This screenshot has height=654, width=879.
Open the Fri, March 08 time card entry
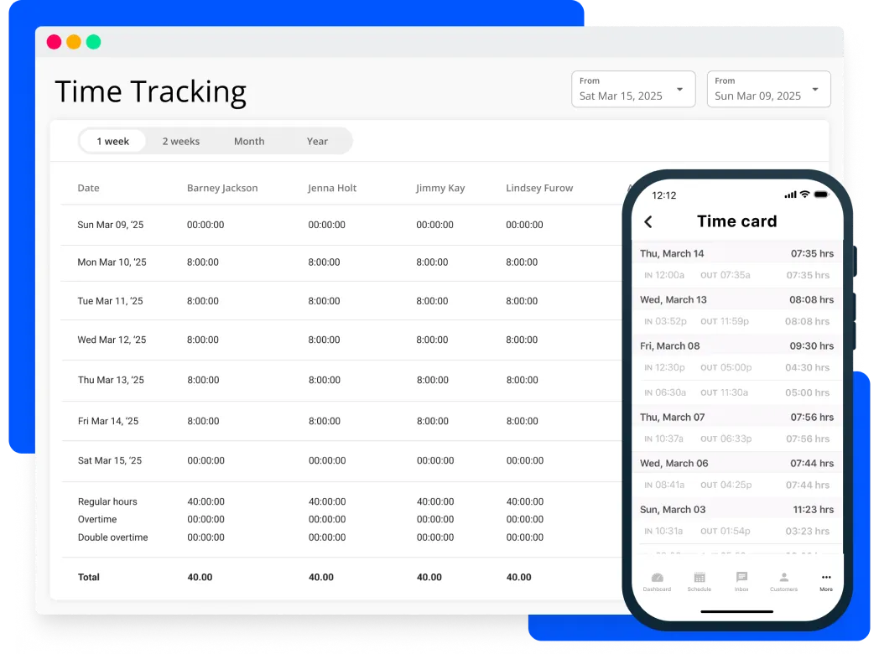click(736, 345)
